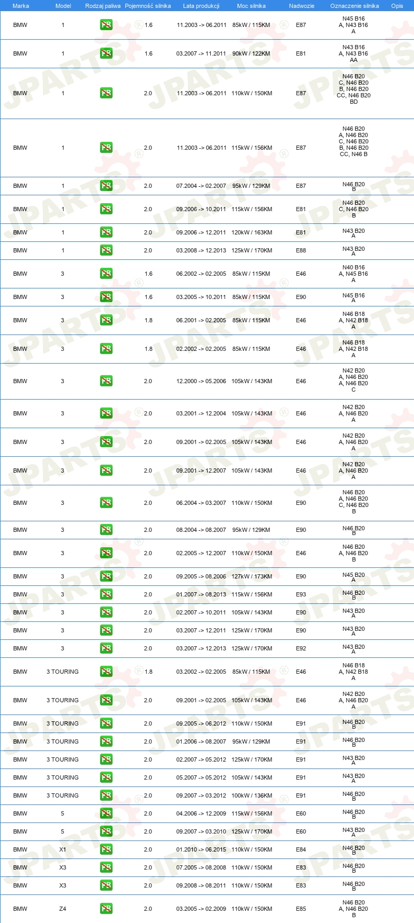Viewport: 414px width, 923px height.
Task: Click the Z4 model cell
Action: (x=62, y=909)
